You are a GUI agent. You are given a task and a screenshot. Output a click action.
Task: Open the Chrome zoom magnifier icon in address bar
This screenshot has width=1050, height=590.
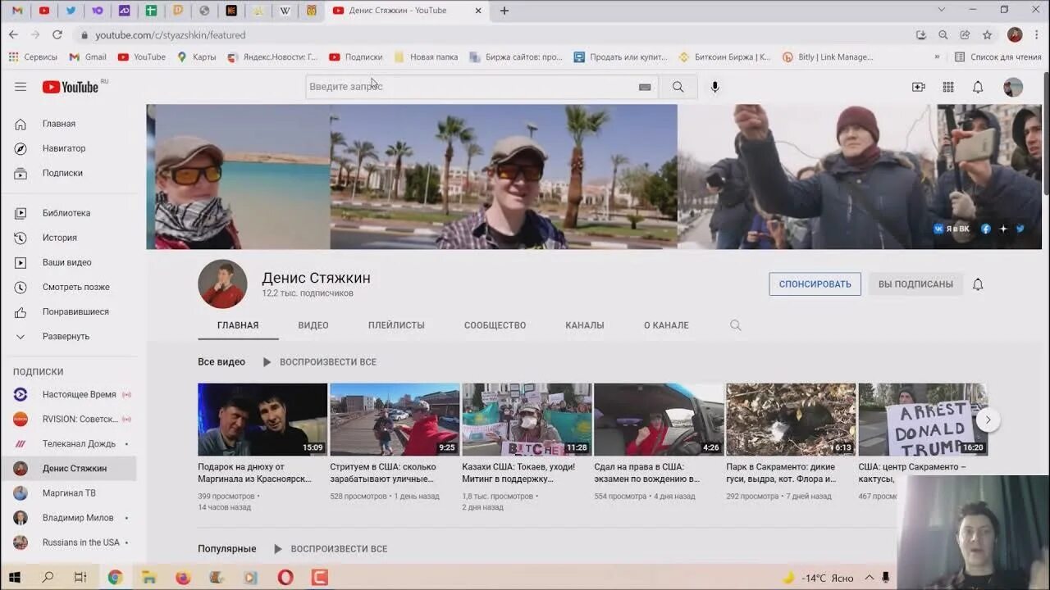coord(943,34)
